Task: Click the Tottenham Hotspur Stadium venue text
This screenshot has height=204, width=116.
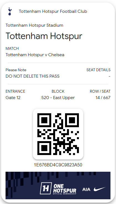Action: [x=34, y=25]
